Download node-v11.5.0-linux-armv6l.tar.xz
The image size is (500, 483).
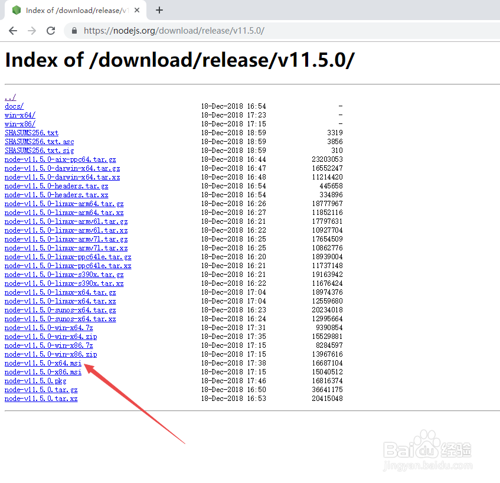pos(66,230)
